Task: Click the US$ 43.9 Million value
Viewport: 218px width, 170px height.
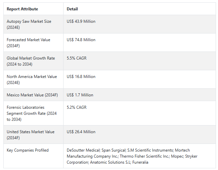Action: (x=81, y=21)
